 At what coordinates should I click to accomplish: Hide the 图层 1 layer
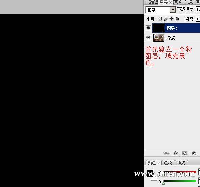point(148,28)
